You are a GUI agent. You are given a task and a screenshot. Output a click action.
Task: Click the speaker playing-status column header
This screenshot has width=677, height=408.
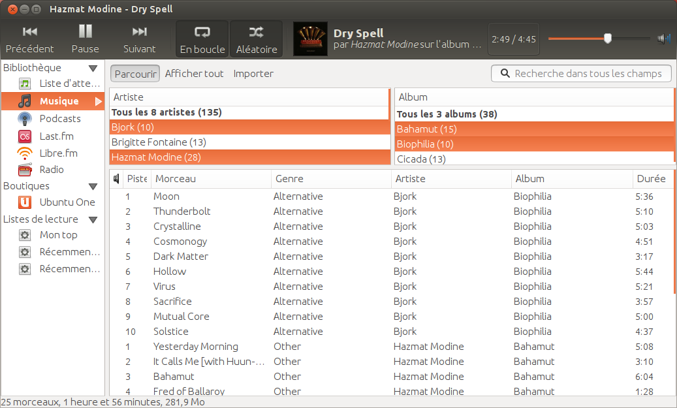[x=116, y=179]
